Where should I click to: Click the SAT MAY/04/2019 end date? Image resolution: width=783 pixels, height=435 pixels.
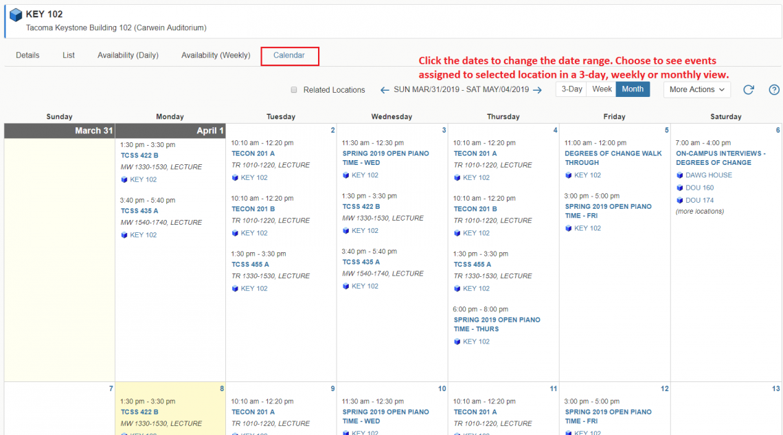pos(499,90)
